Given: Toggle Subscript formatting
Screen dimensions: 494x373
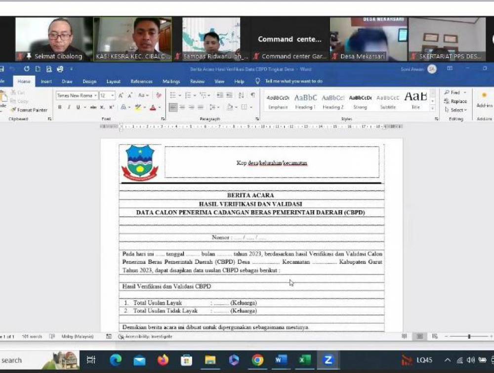Looking at the screenshot, I should (x=102, y=107).
